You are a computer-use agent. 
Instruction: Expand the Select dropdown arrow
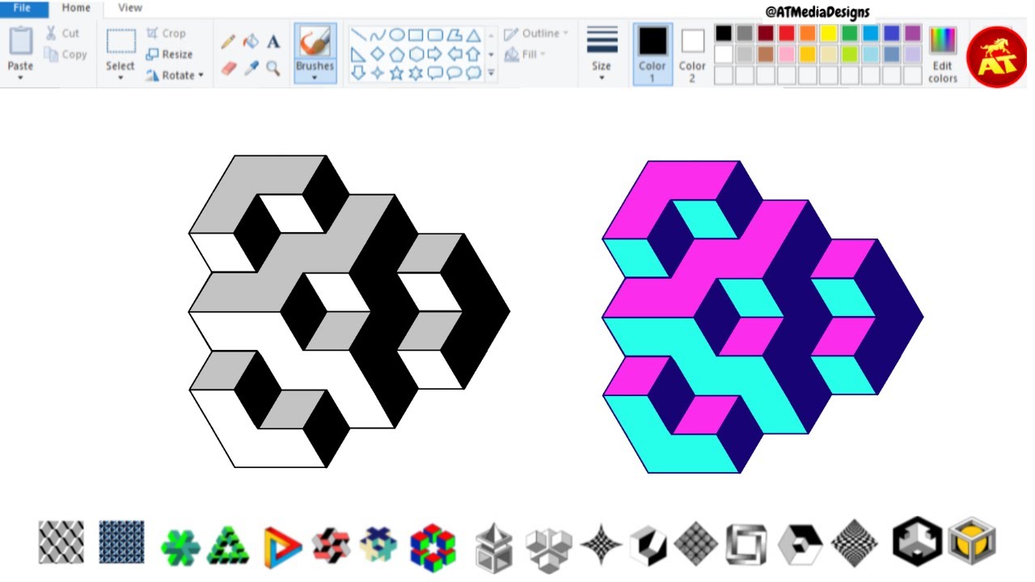[x=120, y=78]
